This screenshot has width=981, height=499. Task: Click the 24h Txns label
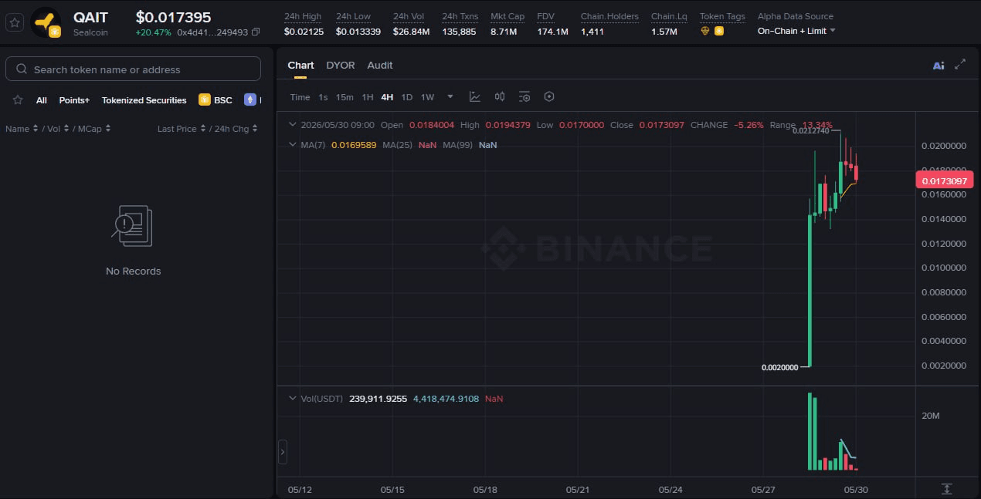coord(460,16)
